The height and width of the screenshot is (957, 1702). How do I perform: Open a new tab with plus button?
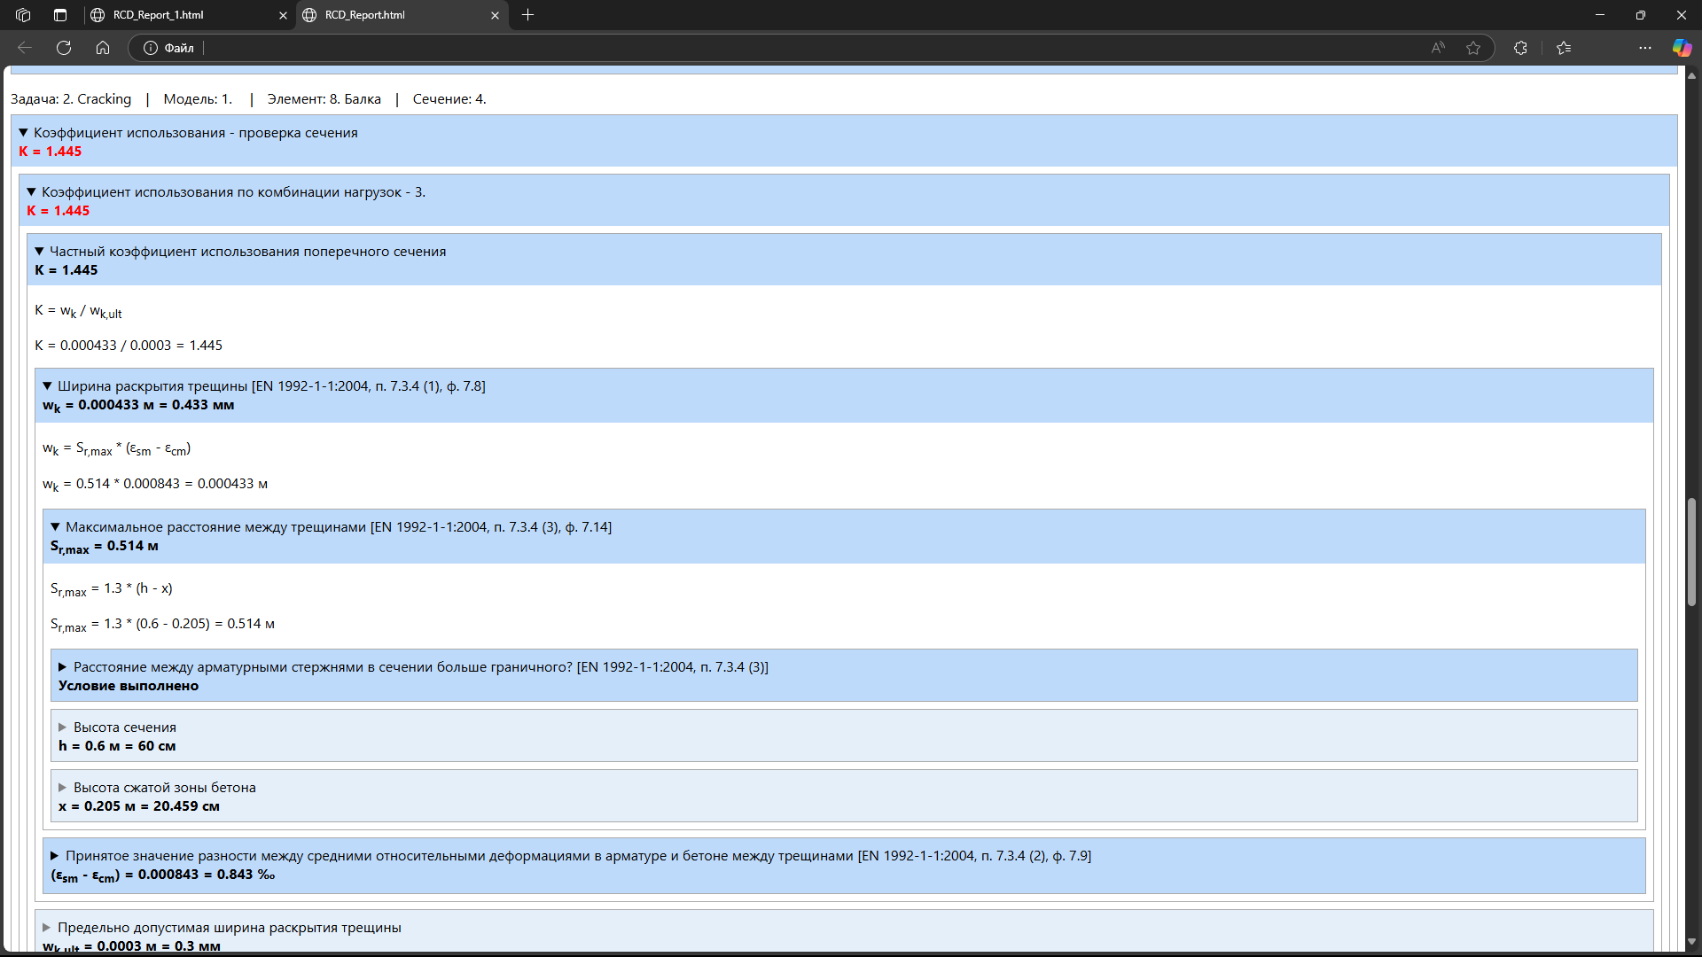click(x=528, y=15)
